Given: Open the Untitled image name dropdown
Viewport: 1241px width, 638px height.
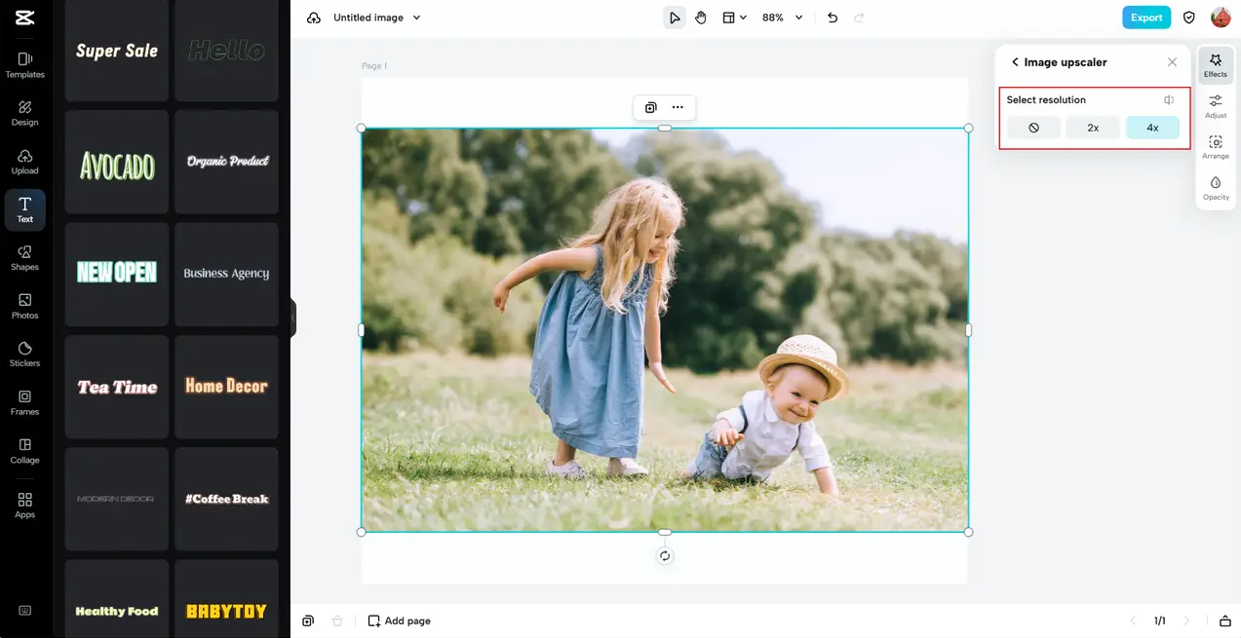Looking at the screenshot, I should (x=376, y=18).
